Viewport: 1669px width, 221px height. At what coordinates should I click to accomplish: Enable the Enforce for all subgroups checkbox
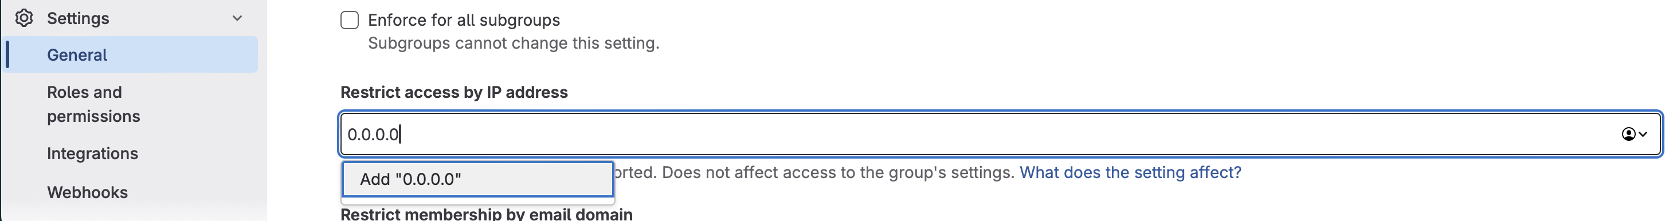pyautogui.click(x=349, y=20)
